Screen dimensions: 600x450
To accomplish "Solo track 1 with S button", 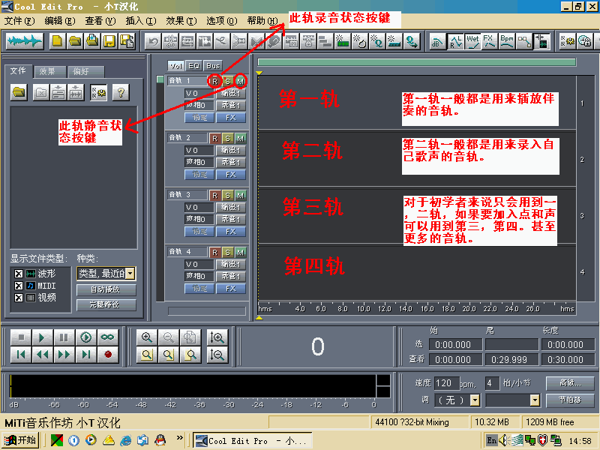I will point(228,81).
